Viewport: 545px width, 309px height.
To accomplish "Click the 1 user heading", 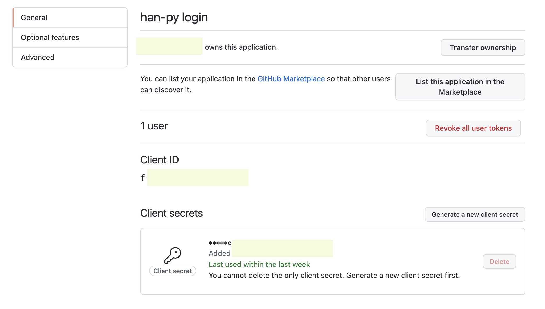I will [154, 126].
